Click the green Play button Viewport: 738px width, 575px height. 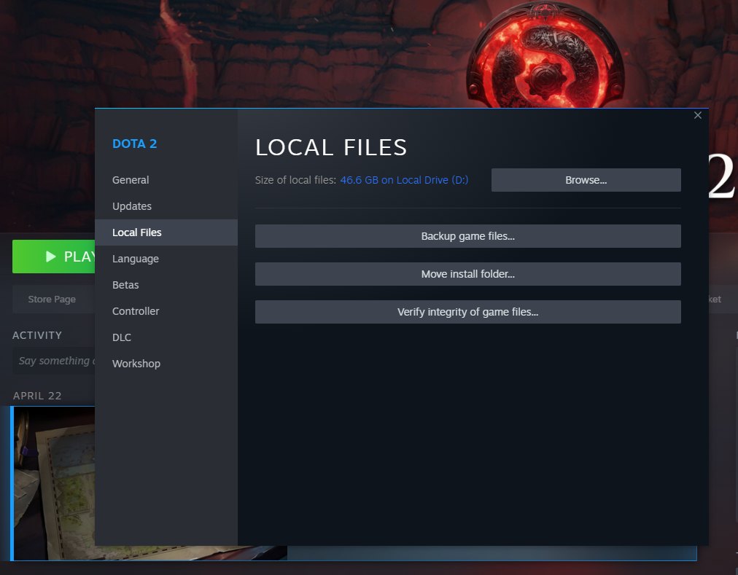(54, 257)
